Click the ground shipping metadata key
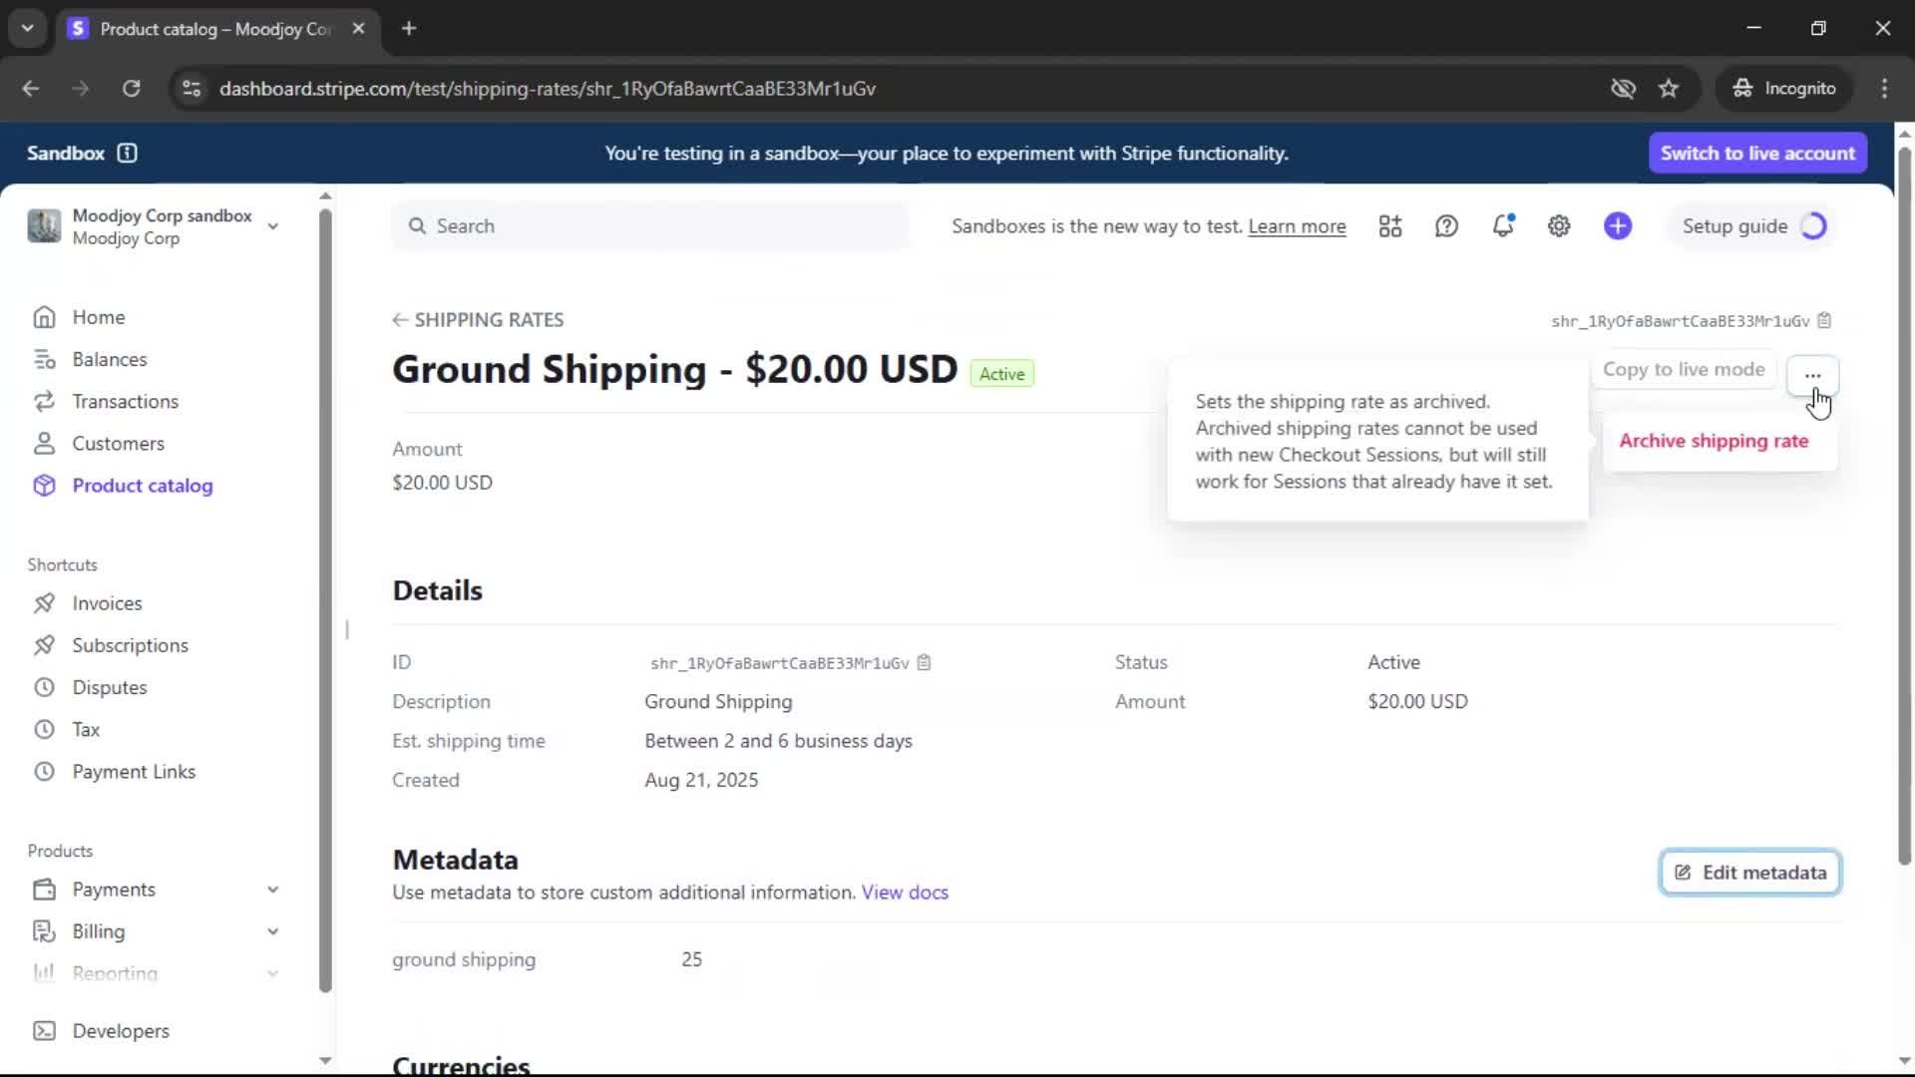 (464, 959)
